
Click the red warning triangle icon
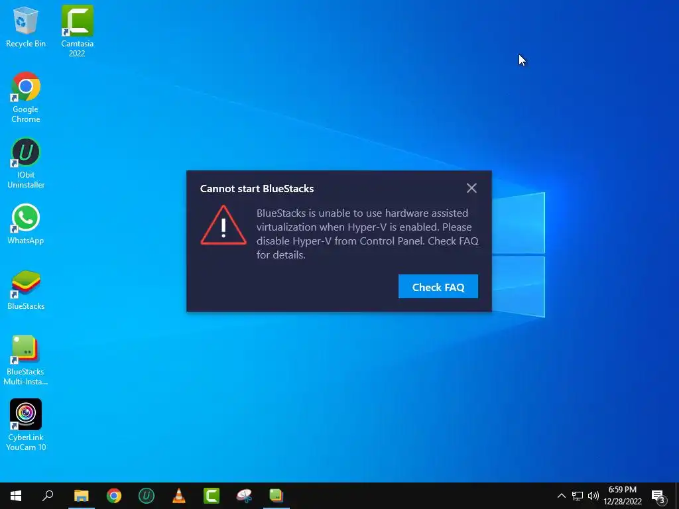pos(223,225)
